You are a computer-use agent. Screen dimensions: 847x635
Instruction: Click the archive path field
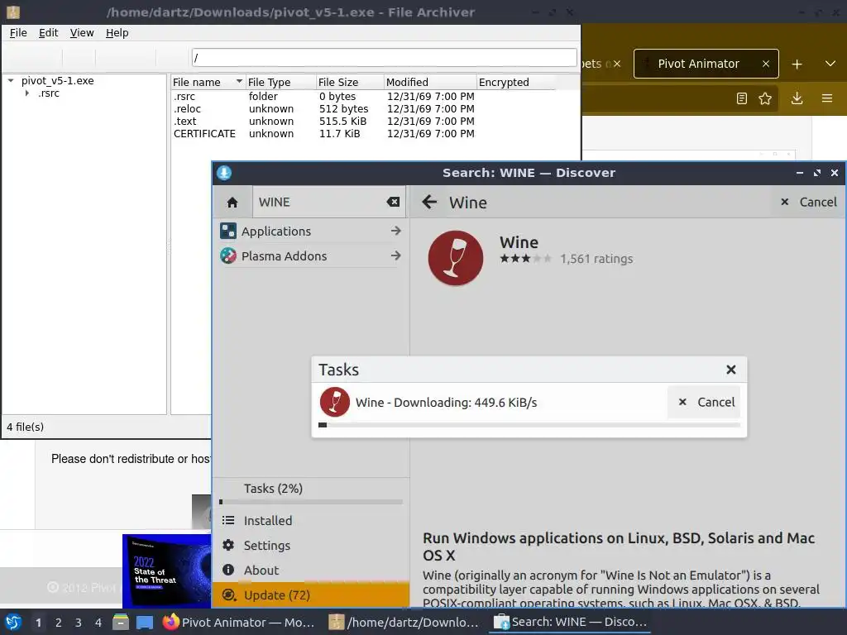[385, 57]
